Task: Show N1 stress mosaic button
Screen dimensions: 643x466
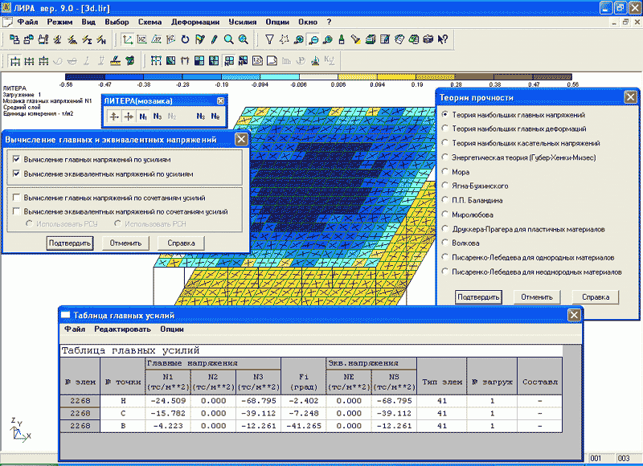Action: tap(143, 117)
